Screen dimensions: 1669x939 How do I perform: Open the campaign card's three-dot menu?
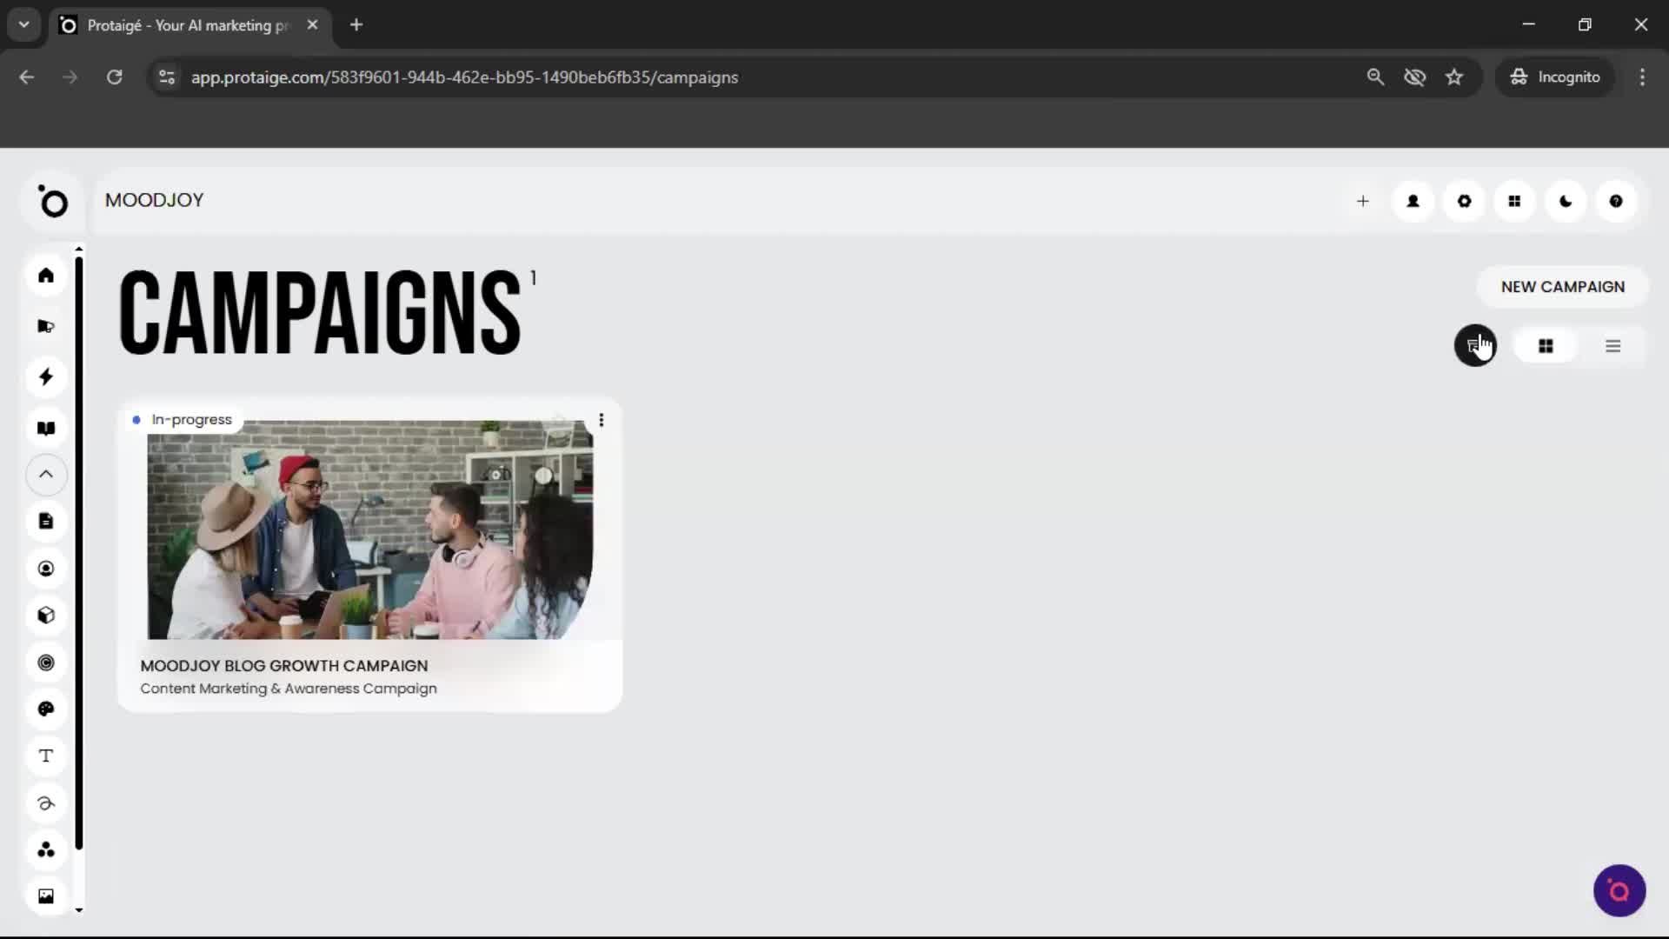point(601,419)
